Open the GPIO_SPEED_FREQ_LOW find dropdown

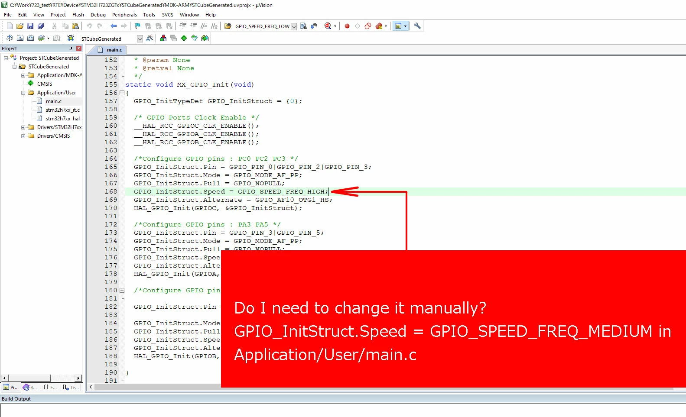(x=294, y=26)
